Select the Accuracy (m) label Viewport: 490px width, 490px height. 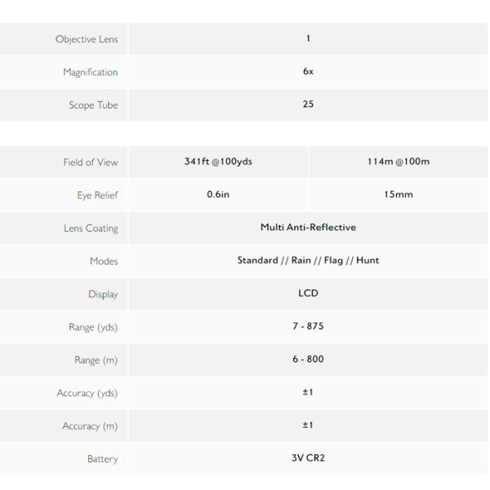coord(90,426)
